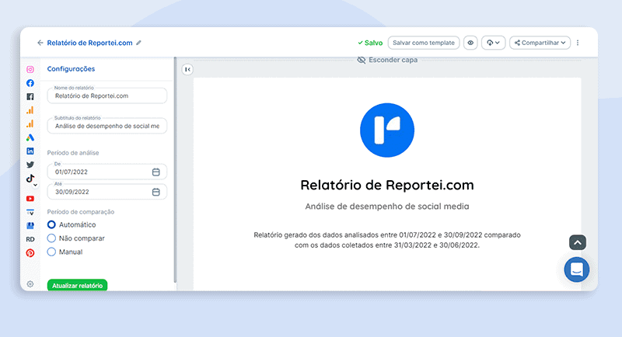Open the LinkedIn icon
The height and width of the screenshot is (337, 622).
(x=30, y=151)
